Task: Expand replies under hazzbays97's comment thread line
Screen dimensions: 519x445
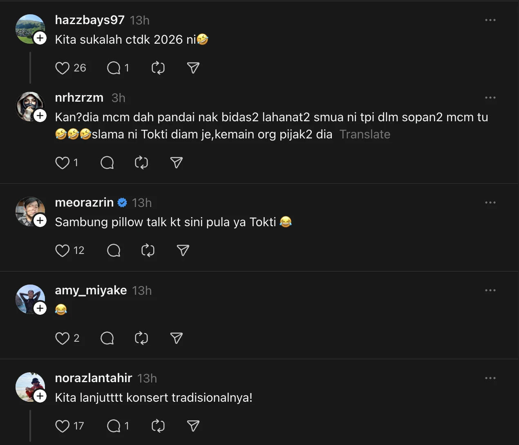Action: (x=30, y=68)
